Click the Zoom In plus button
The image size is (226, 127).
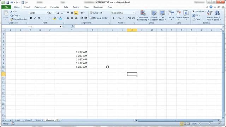point(220,124)
